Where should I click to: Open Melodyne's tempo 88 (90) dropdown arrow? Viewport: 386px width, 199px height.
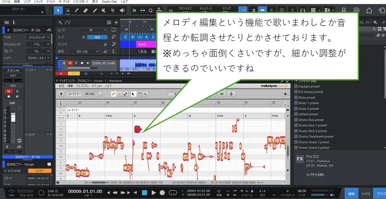pos(100,94)
